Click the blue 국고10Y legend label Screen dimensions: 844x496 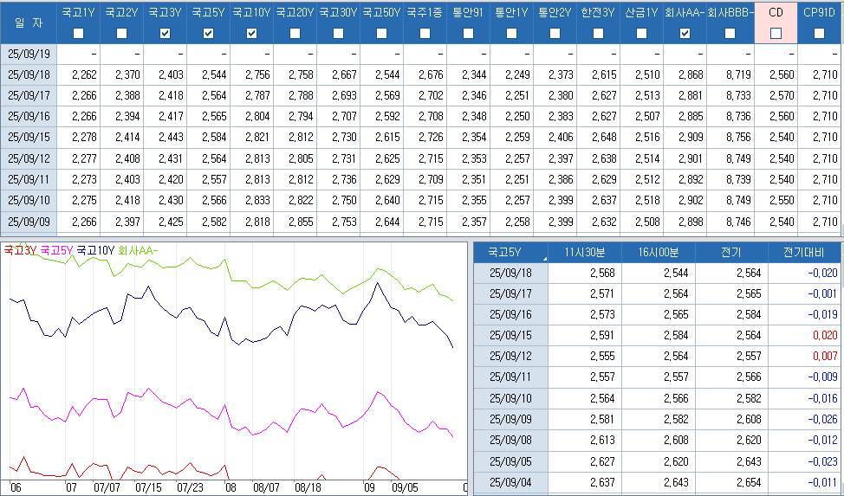tap(96, 250)
